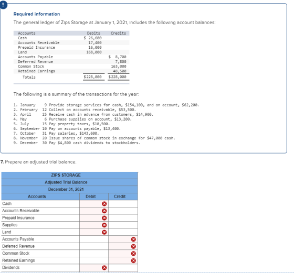Click the $228,000 debits total

point(92,77)
